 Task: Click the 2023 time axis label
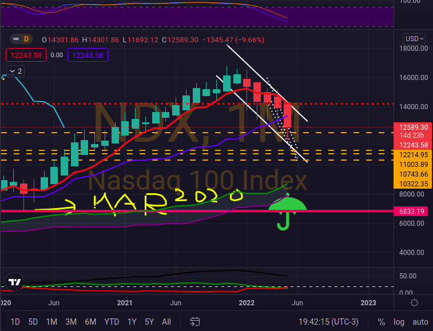point(368,303)
